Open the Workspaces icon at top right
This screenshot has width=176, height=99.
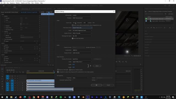[165, 5]
